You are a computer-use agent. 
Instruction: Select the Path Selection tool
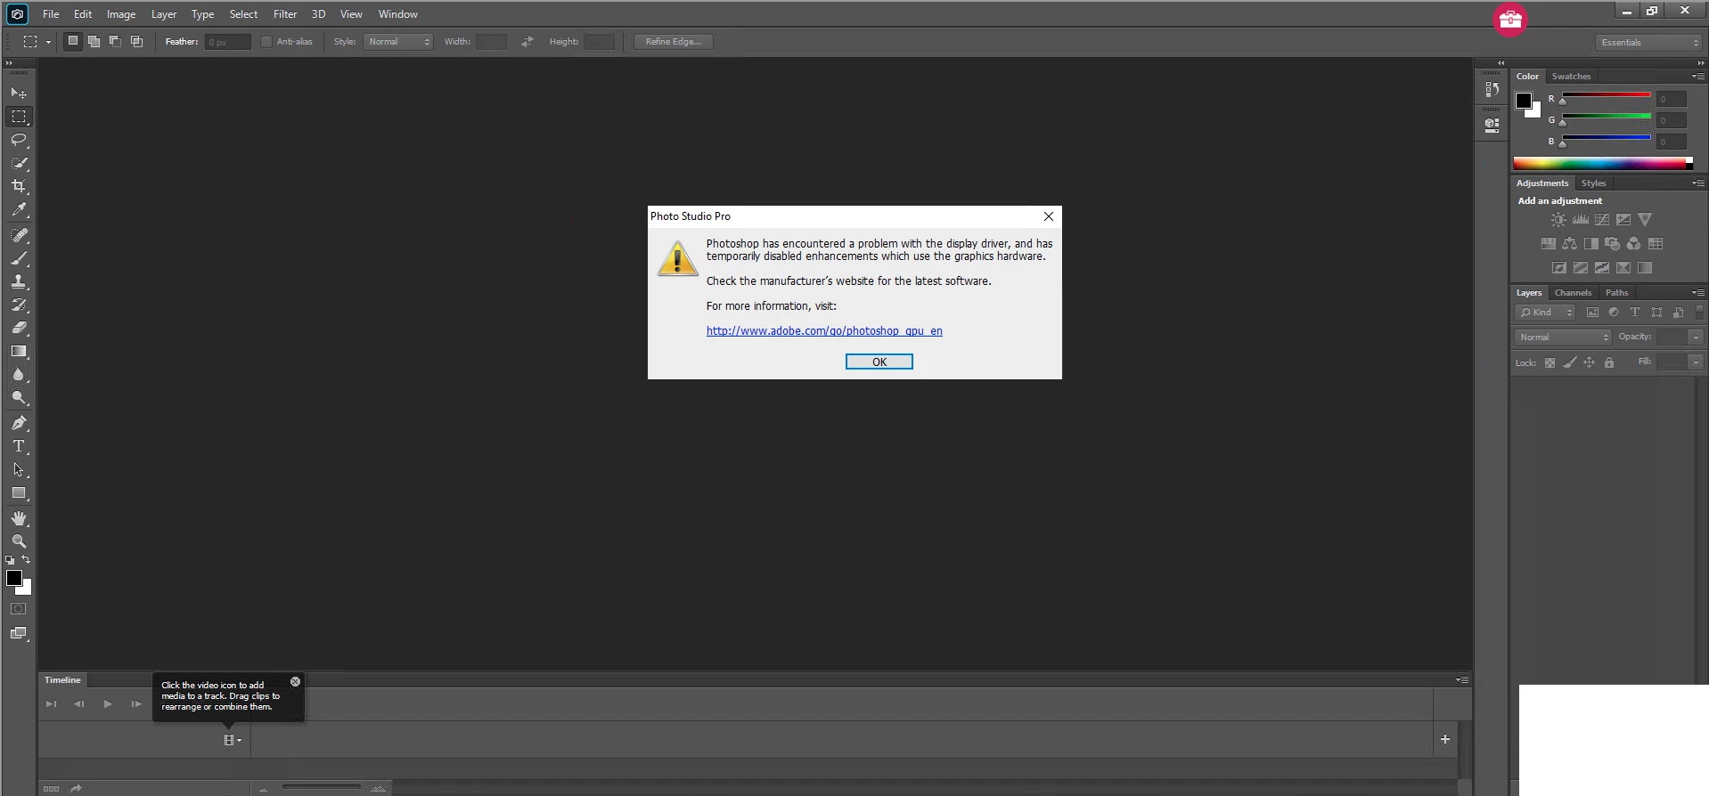pyautogui.click(x=19, y=469)
